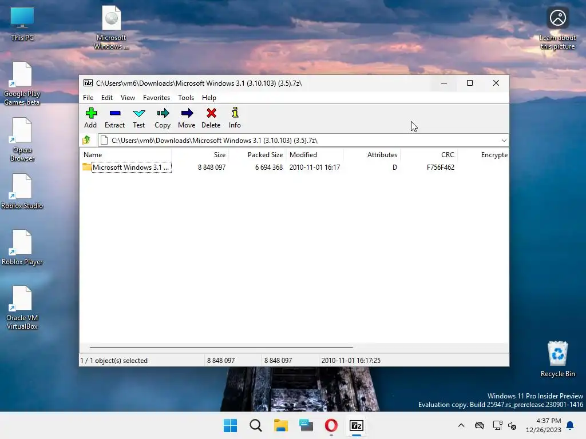Click into the archive path field
The width and height of the screenshot is (586, 439).
coord(299,141)
